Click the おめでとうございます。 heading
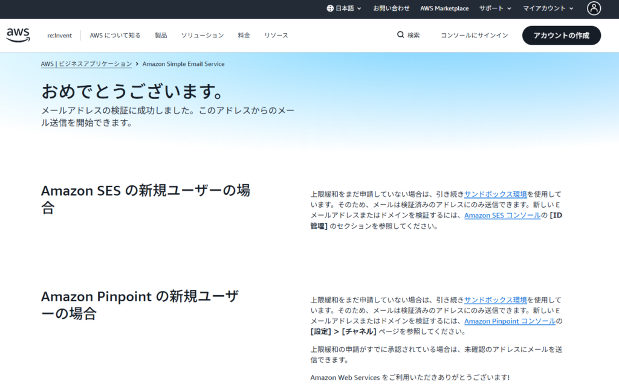619x390 pixels. 133,91
